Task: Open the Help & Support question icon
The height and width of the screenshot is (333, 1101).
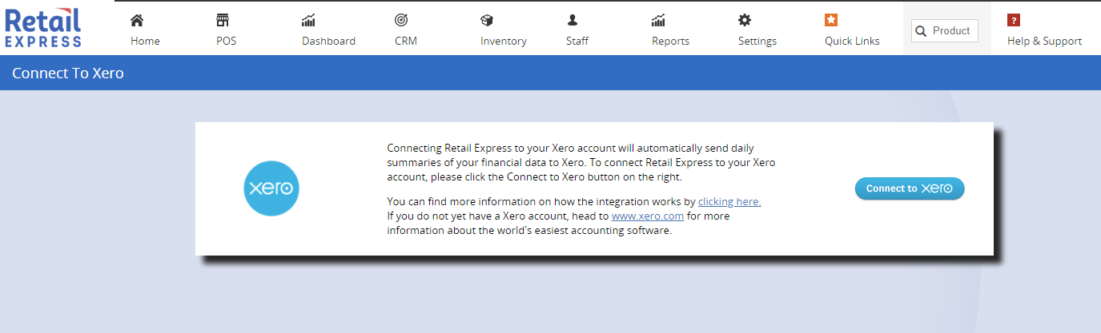Action: coord(1014,20)
